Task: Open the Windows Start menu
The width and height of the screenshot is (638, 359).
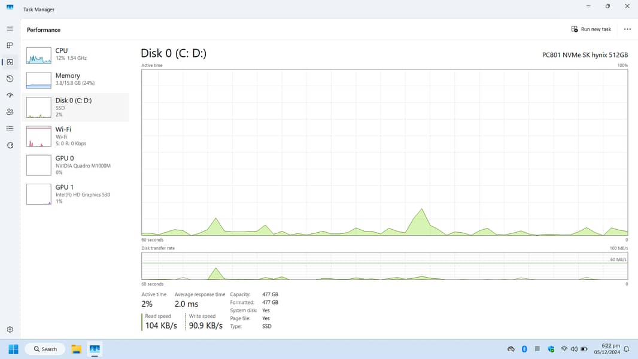Action: [x=13, y=349]
